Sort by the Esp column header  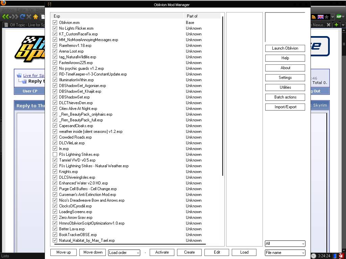coord(117,16)
